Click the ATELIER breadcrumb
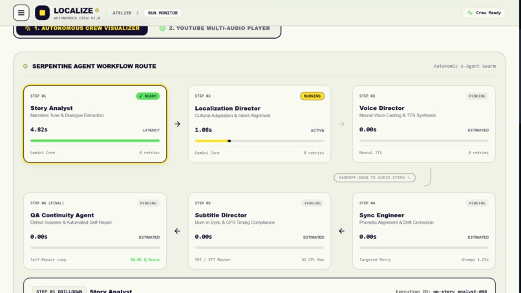 [122, 13]
